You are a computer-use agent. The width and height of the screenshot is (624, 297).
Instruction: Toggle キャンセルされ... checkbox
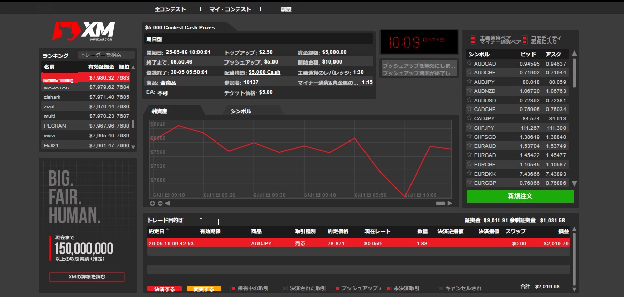pyautogui.click(x=440, y=288)
